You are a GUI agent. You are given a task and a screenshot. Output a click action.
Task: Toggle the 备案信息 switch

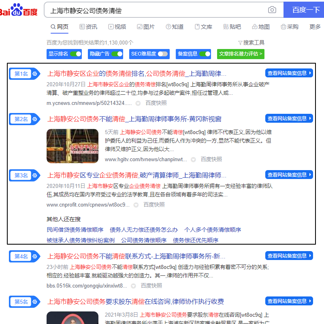205,54
